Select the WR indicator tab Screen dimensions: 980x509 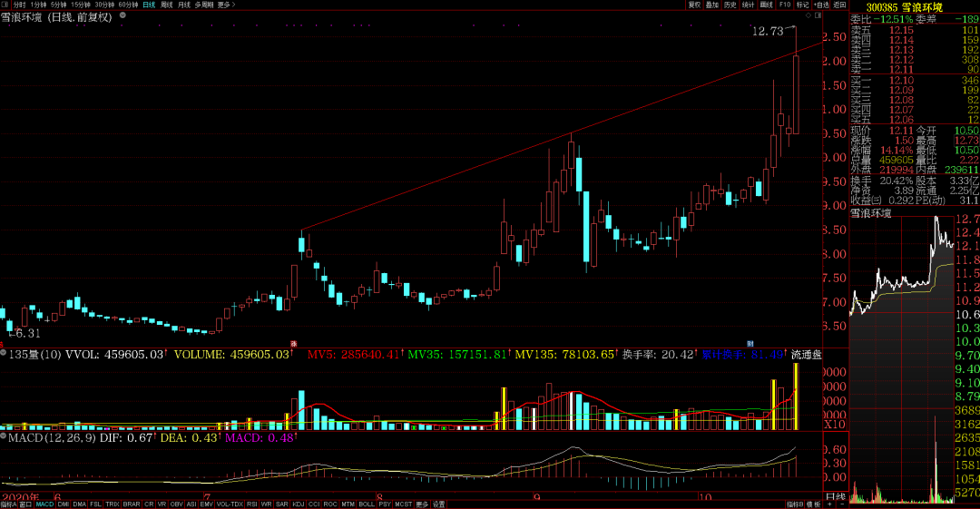(x=266, y=504)
